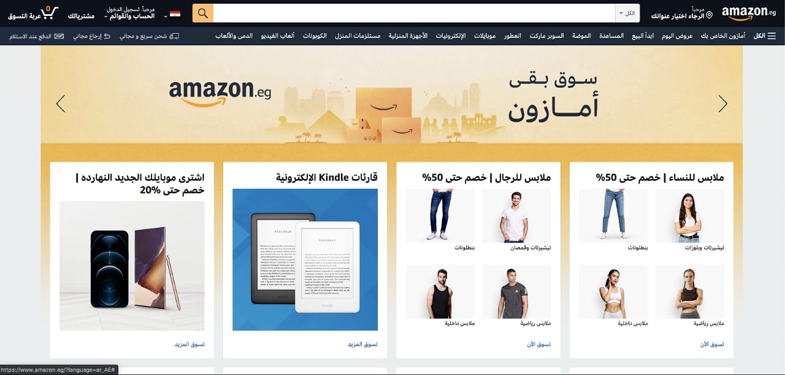Go to previous banner slide arrow

[61, 104]
